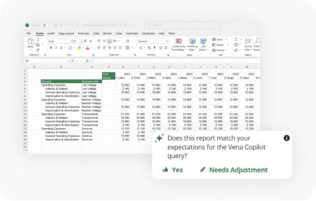Click the Borders icon
The width and height of the screenshot is (316, 201).
70,48
